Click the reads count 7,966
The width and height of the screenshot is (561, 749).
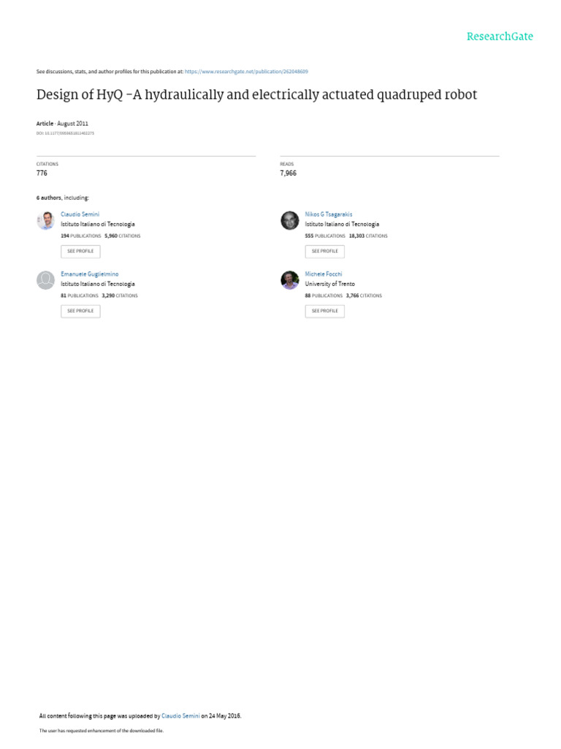click(x=288, y=173)
